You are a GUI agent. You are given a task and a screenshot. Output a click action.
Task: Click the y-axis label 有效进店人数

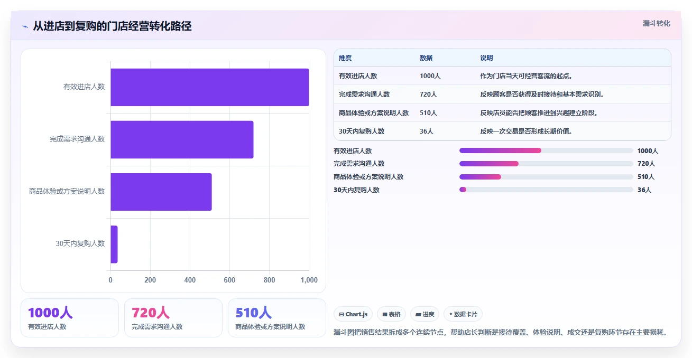coord(84,87)
